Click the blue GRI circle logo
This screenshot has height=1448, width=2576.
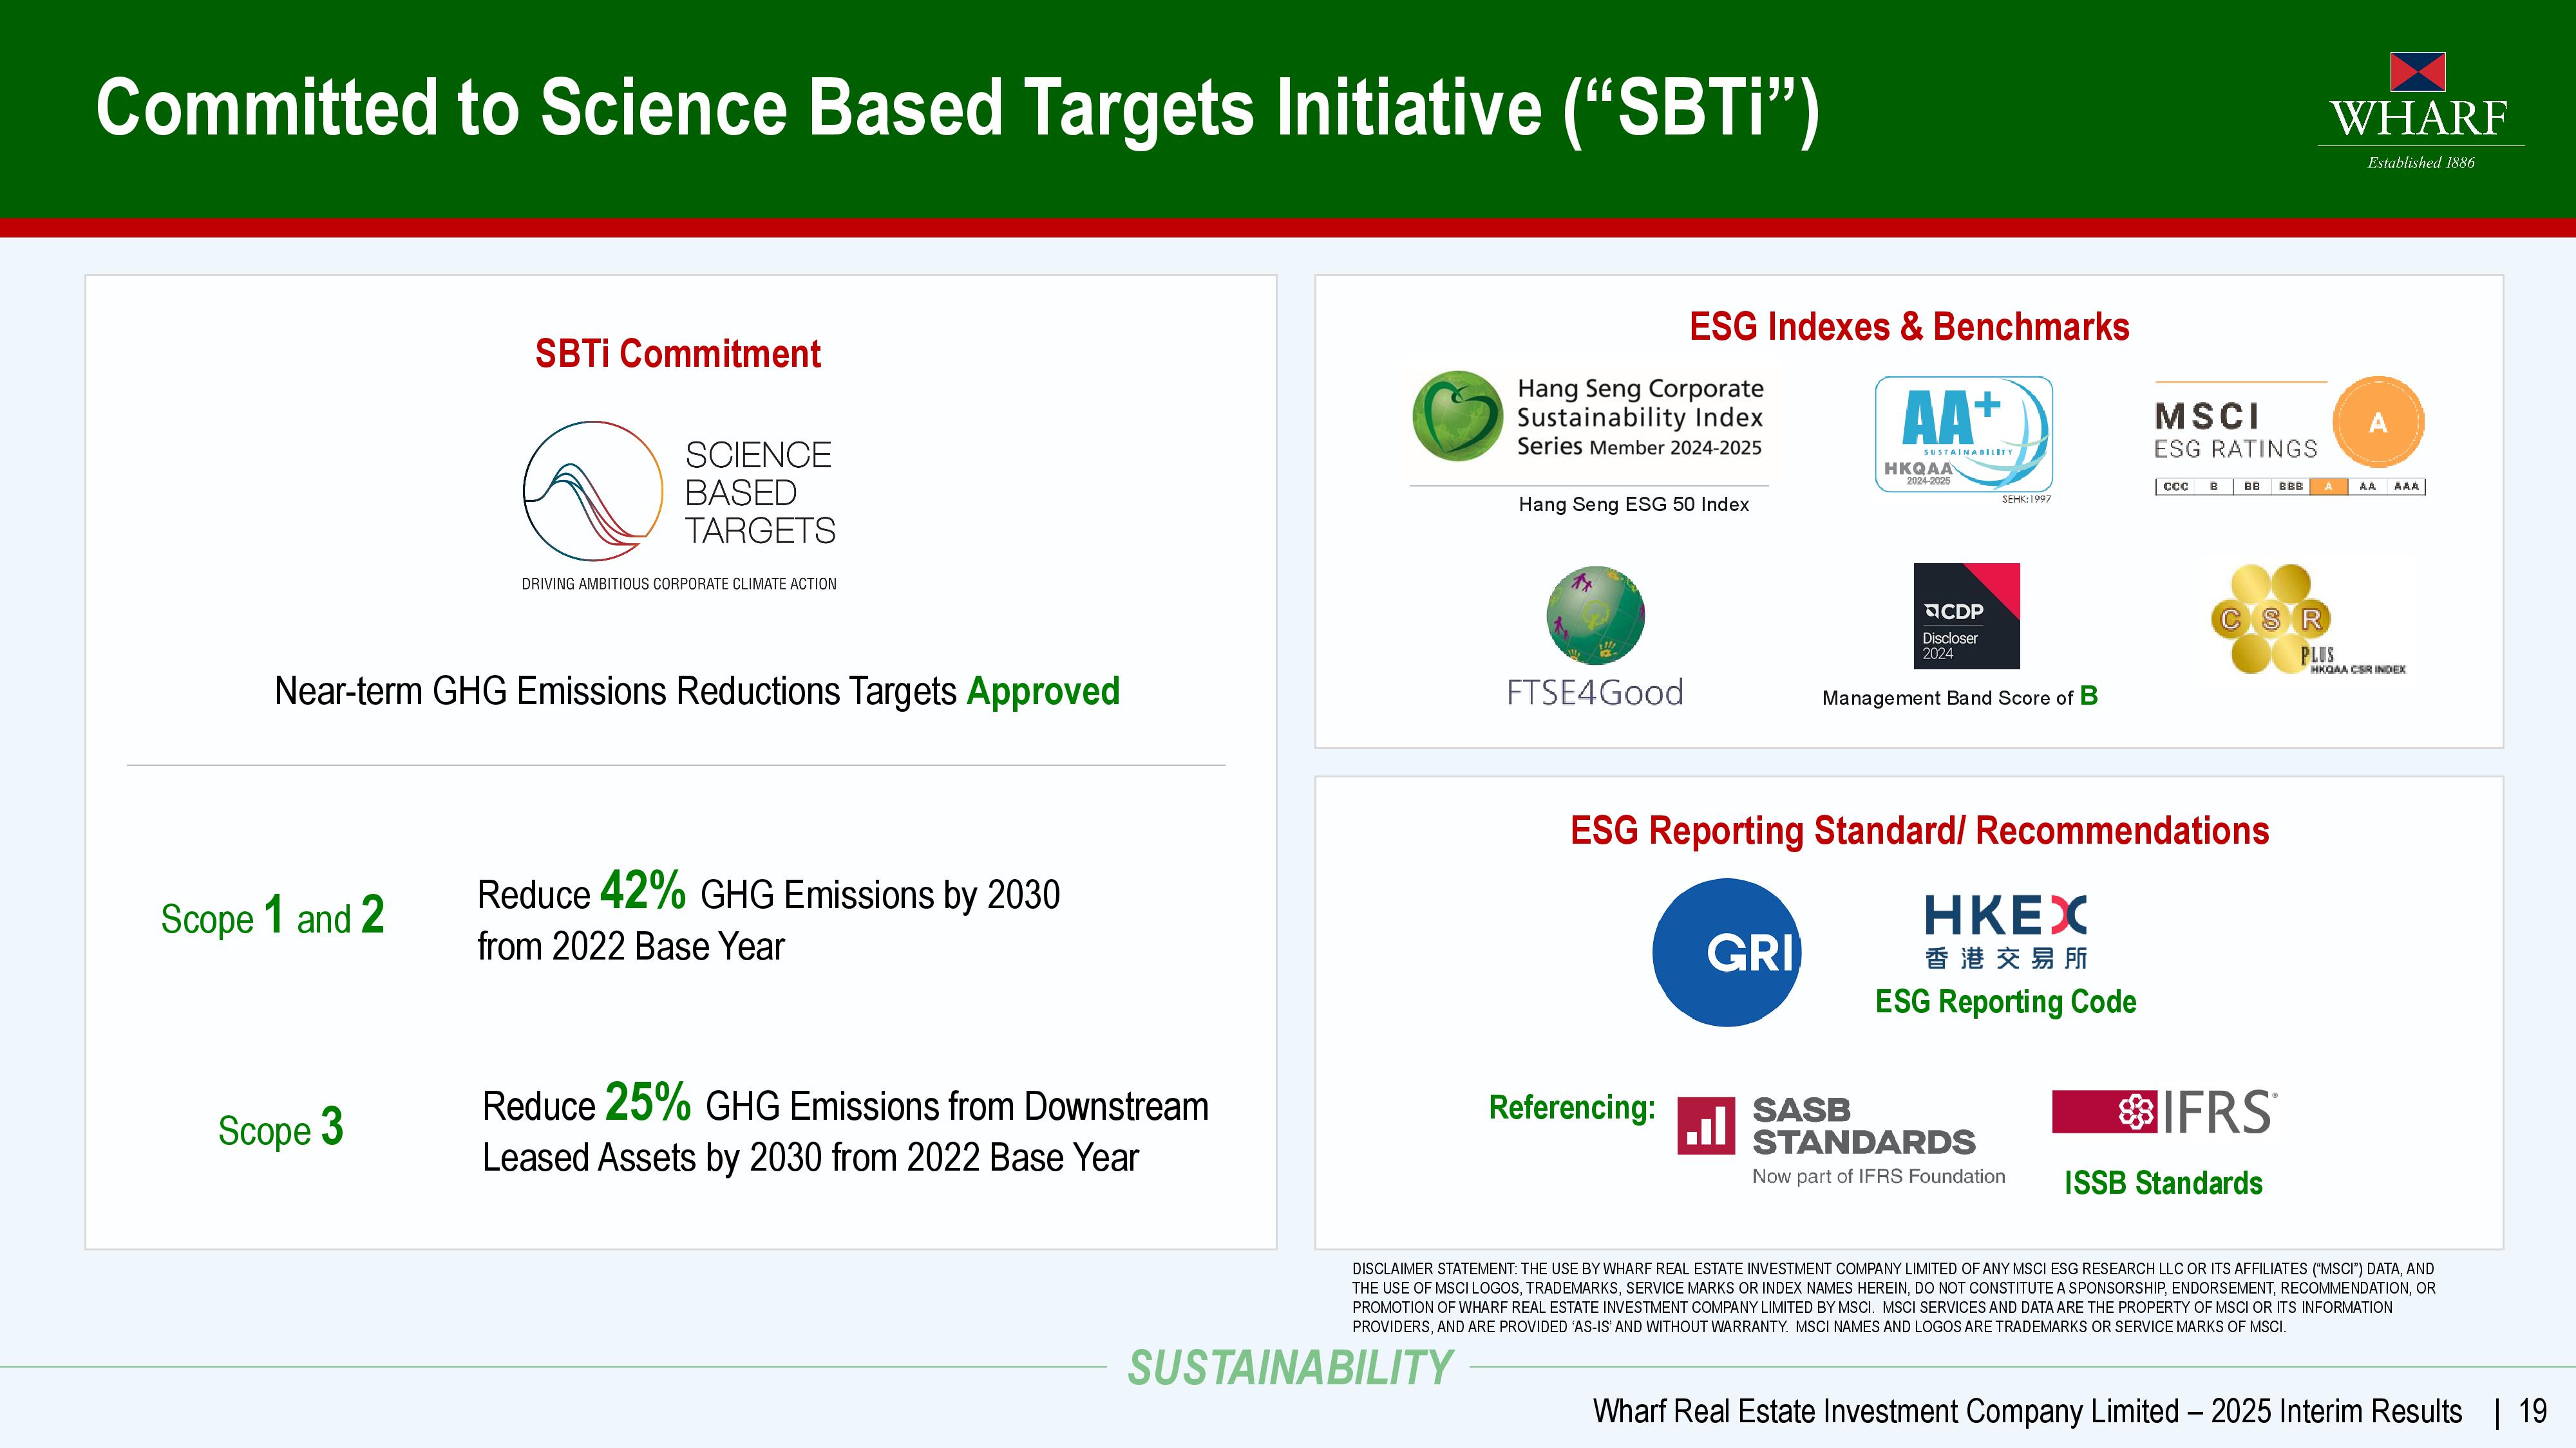point(1727,951)
